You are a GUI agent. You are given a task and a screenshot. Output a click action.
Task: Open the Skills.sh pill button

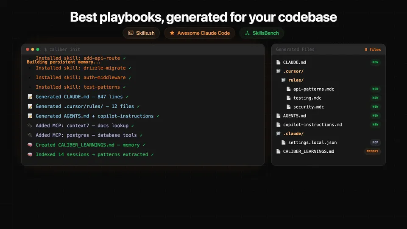pos(141,33)
